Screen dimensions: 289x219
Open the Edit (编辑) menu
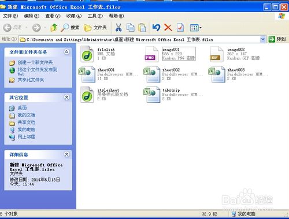[x=32, y=16]
